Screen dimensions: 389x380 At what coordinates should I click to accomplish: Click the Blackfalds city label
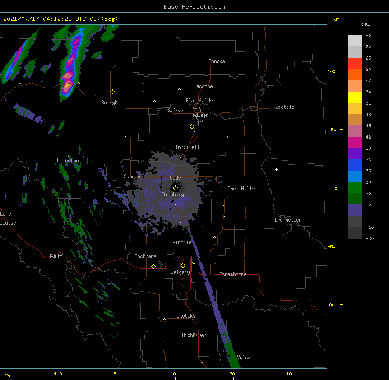pyautogui.click(x=199, y=101)
